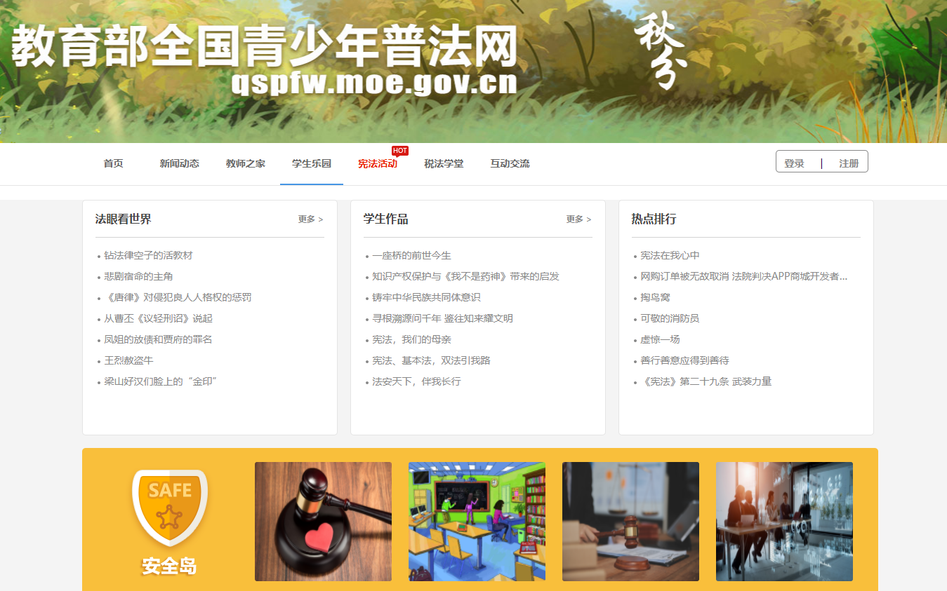Viewport: 947px width, 591px height.
Task: Open the gavel with red heart thumbnail
Action: point(323,521)
